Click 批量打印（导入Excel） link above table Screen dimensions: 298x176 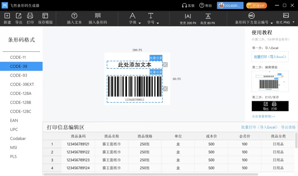click(259, 127)
